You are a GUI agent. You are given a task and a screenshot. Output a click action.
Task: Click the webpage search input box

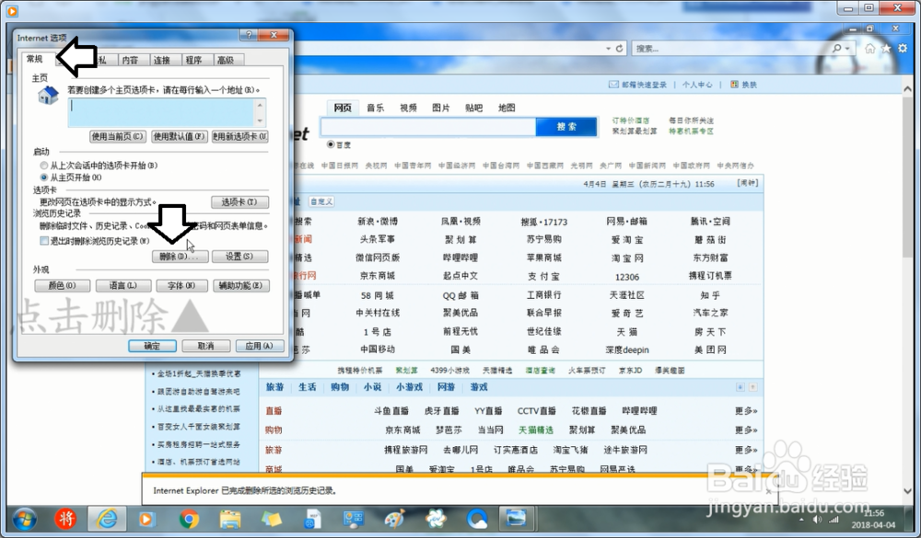point(428,127)
